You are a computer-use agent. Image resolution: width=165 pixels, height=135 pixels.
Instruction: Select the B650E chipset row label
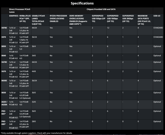coord(4,80)
